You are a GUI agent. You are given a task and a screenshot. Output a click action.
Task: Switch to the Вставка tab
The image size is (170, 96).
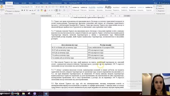point(16,3)
